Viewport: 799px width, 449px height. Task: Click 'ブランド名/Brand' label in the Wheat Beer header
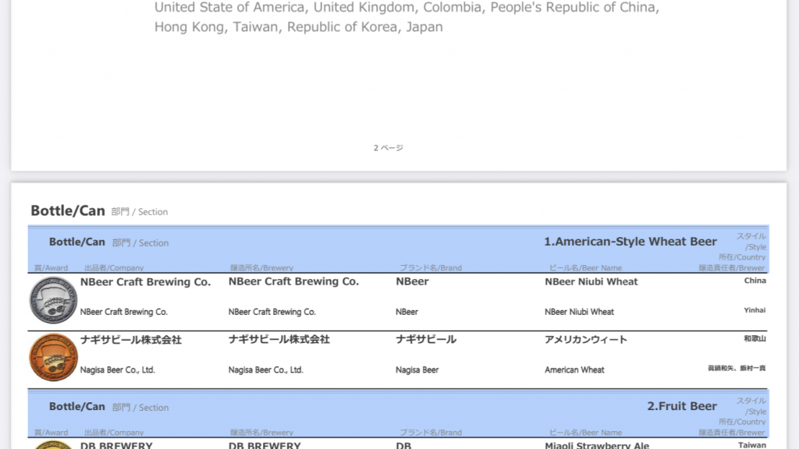coord(431,268)
